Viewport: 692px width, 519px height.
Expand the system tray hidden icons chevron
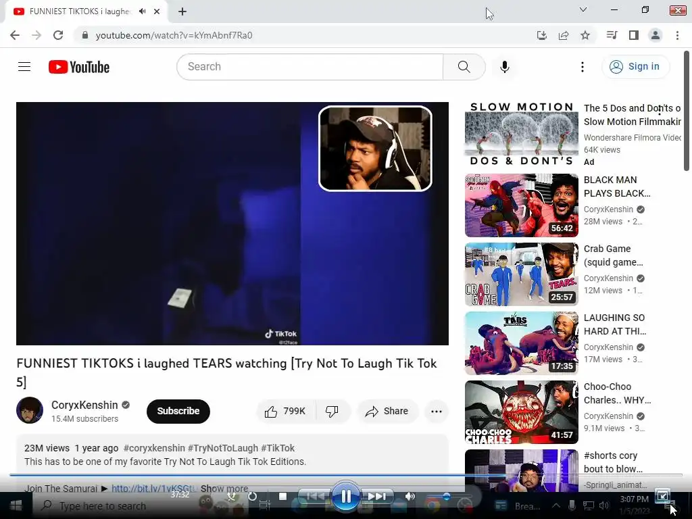[556, 505]
